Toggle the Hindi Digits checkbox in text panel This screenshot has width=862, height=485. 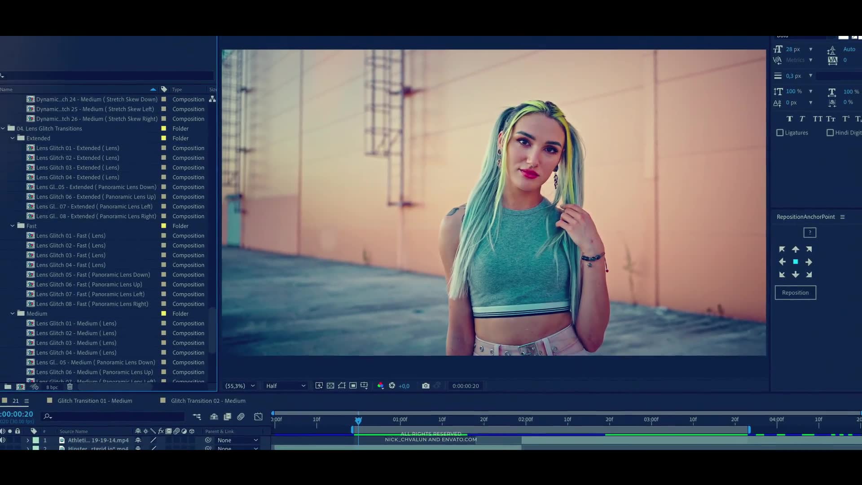pos(830,132)
